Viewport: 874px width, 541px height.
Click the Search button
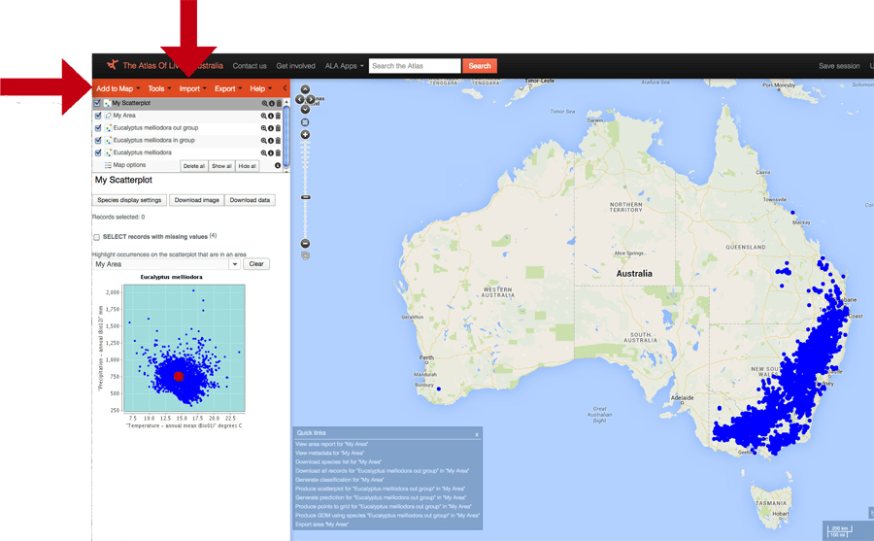(480, 66)
